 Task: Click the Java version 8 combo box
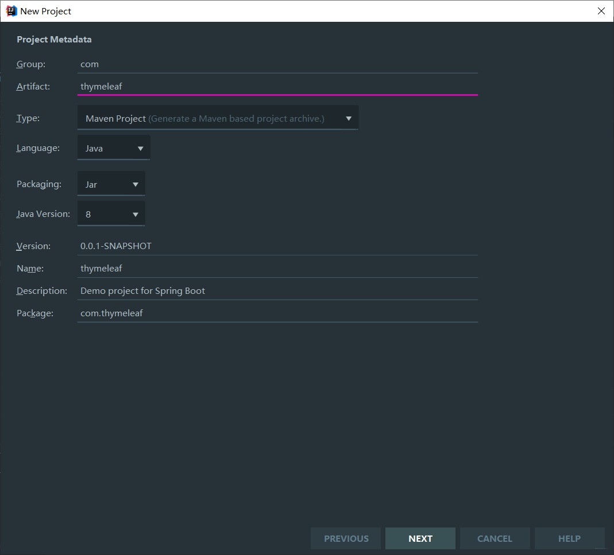click(x=111, y=214)
